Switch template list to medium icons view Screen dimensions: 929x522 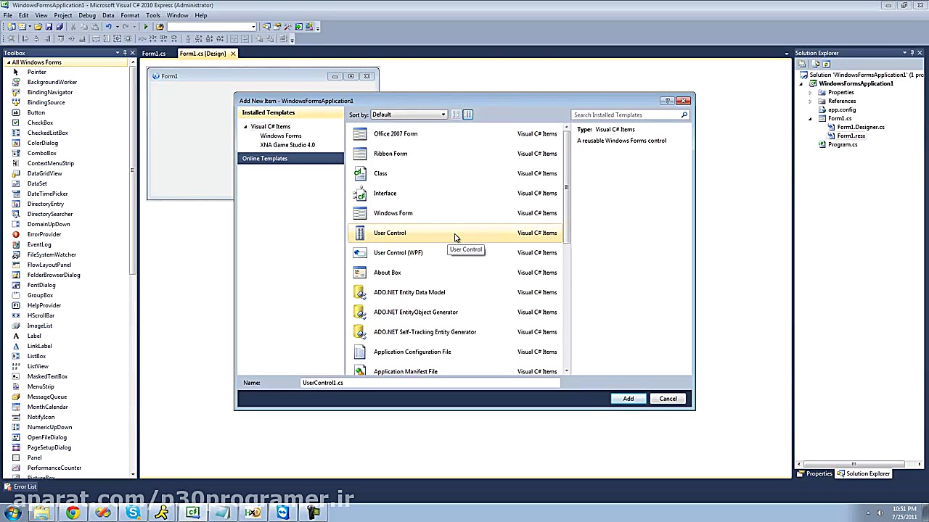[x=468, y=115]
